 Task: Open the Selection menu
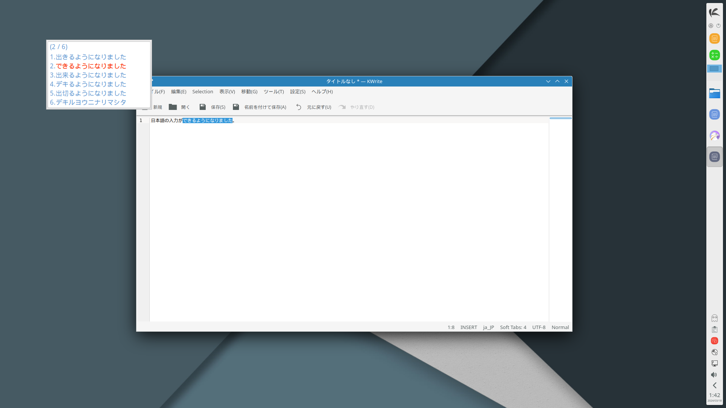202,91
